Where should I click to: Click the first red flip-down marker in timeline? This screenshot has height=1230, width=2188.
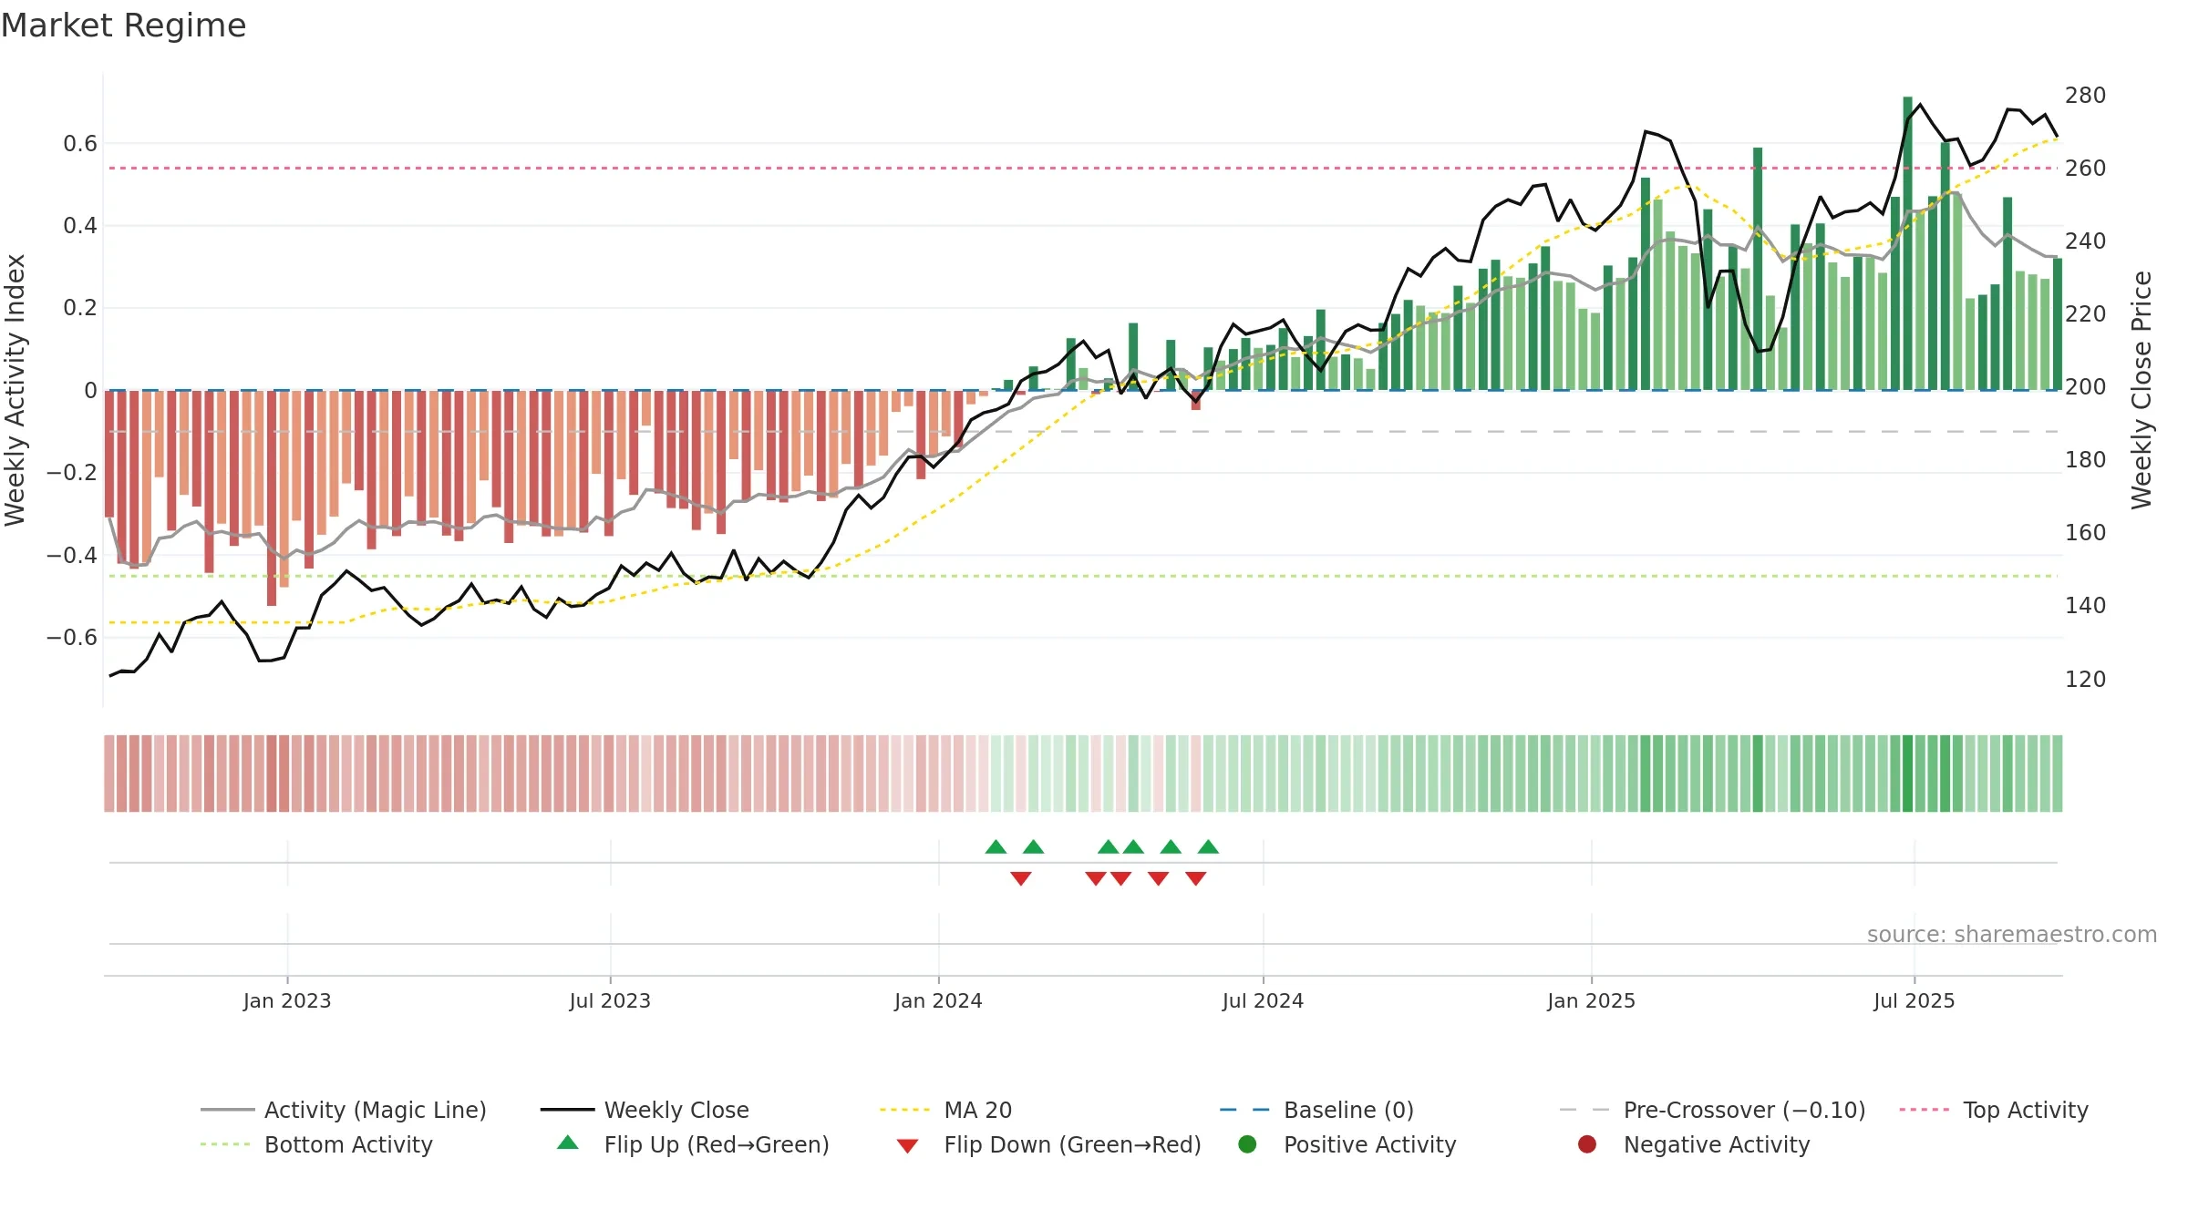1021,878
